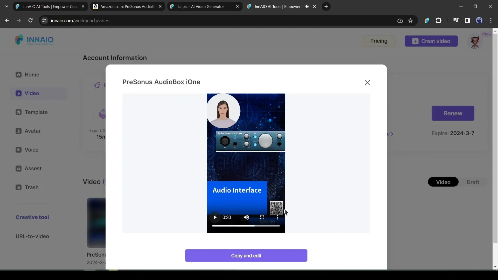Click the Template icon in the sidebar
Viewport: 498px width, 280px height.
pos(18,112)
